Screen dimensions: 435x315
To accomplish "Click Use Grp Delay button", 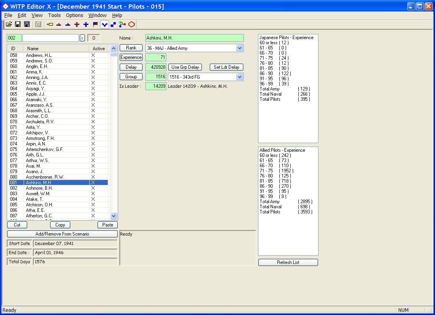I will point(185,67).
